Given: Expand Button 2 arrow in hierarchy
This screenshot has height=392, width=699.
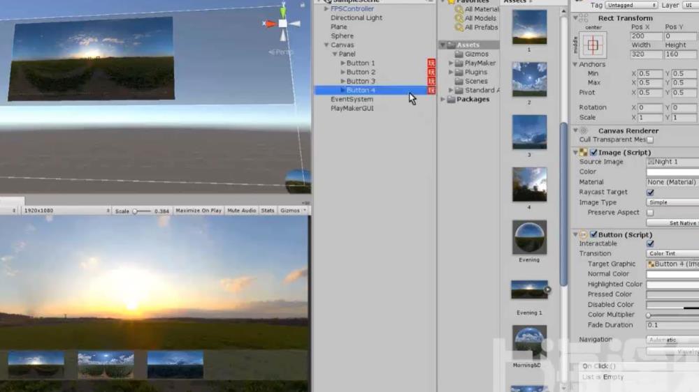Looking at the screenshot, I should pyautogui.click(x=343, y=72).
